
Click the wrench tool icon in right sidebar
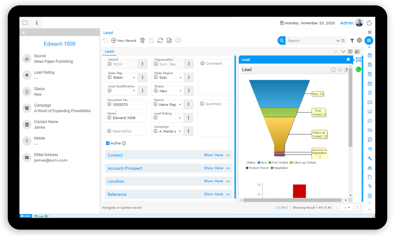tap(370, 158)
